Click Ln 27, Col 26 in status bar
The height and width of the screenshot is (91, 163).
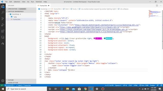point(109,85)
